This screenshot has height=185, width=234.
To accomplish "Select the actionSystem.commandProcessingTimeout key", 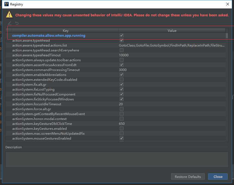I will (46, 70).
